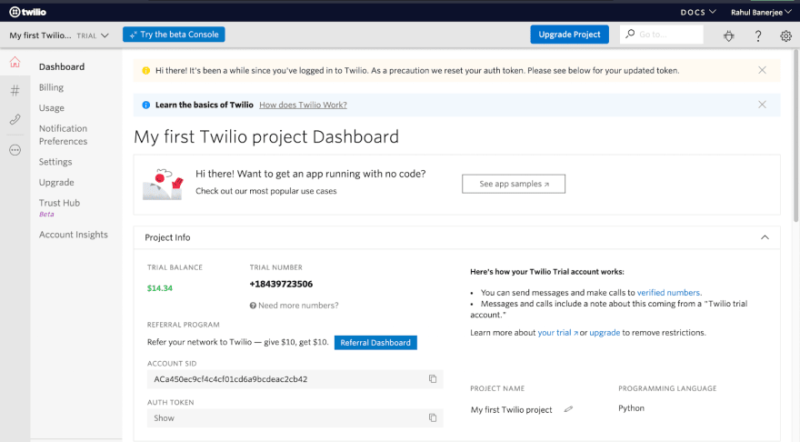Open the help question mark icon

coord(758,35)
